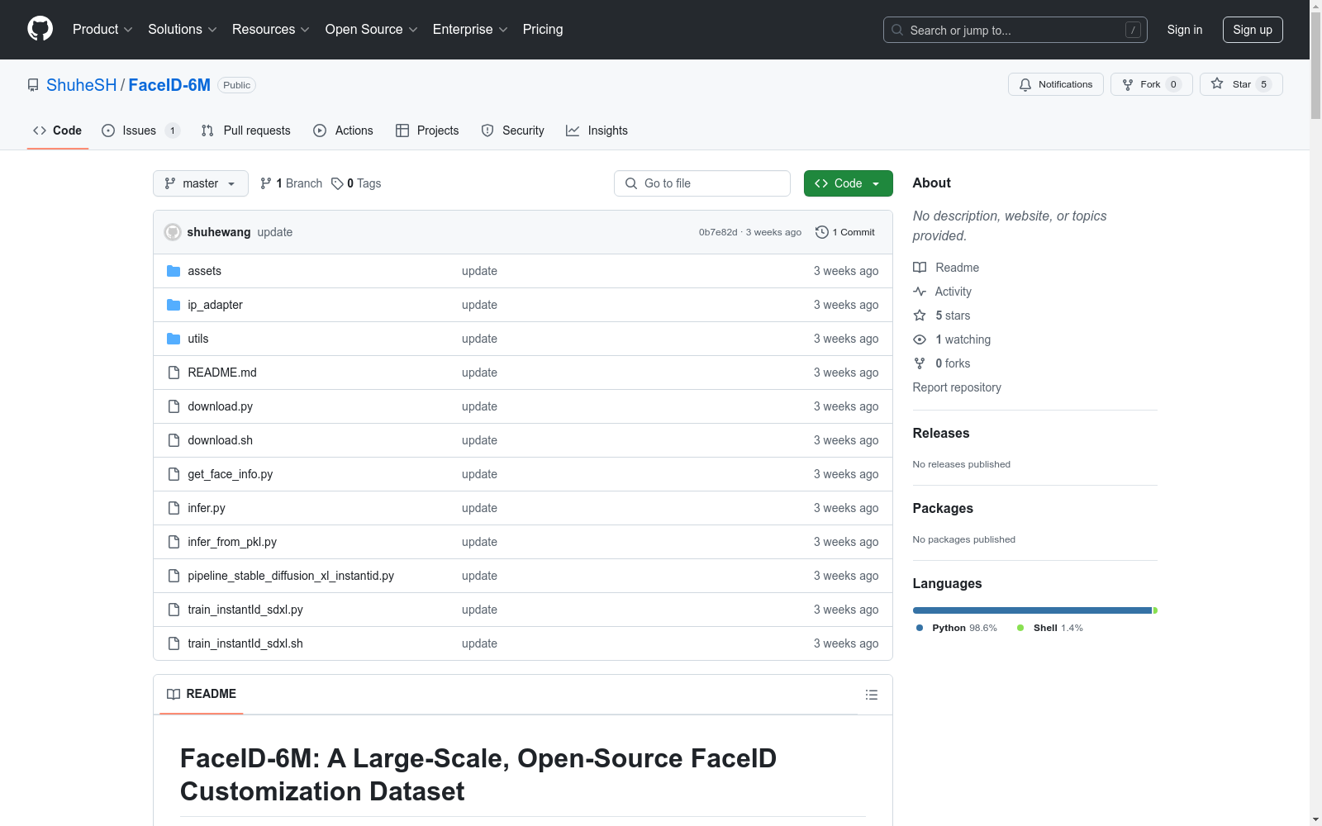Click the folder icon beside ip_adapter

point(174,305)
